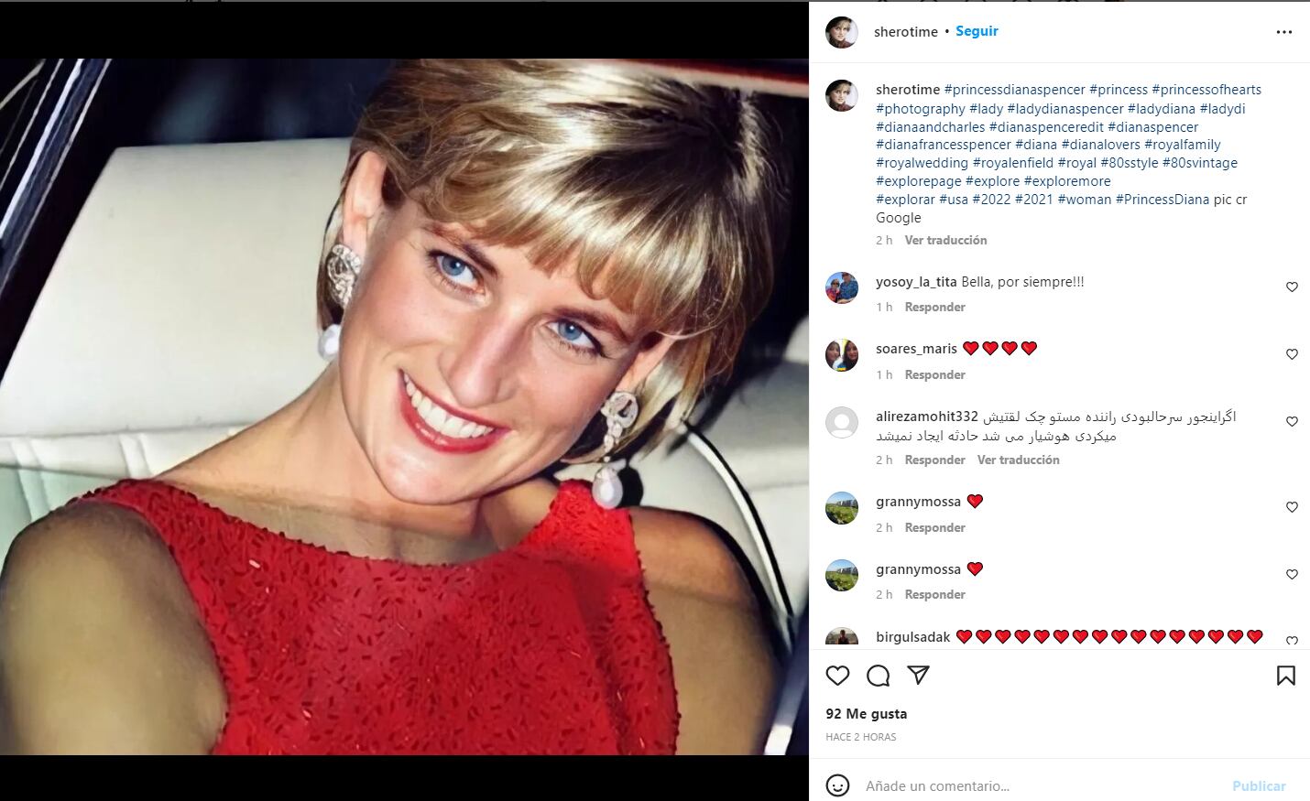Open the three-dots more options menu
This screenshot has height=801, width=1310.
[1284, 32]
